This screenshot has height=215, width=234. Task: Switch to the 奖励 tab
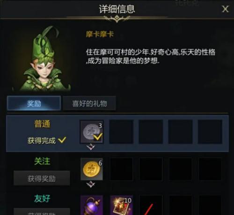coord(34,103)
